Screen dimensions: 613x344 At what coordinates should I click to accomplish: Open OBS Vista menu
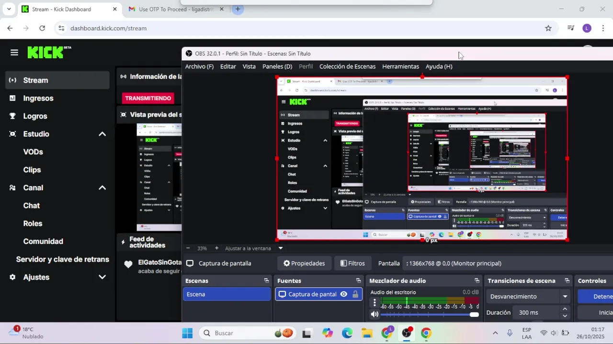pyautogui.click(x=249, y=66)
